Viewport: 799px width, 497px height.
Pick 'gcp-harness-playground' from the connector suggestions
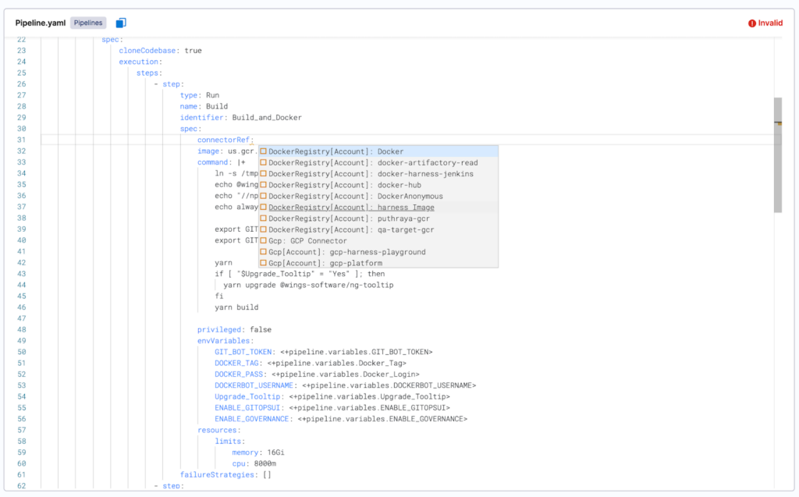click(x=375, y=251)
